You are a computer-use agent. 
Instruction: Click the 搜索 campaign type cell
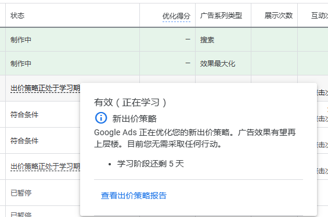(x=207, y=39)
